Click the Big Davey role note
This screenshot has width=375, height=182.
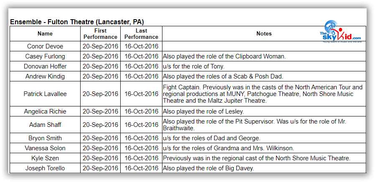pyautogui.click(x=208, y=168)
